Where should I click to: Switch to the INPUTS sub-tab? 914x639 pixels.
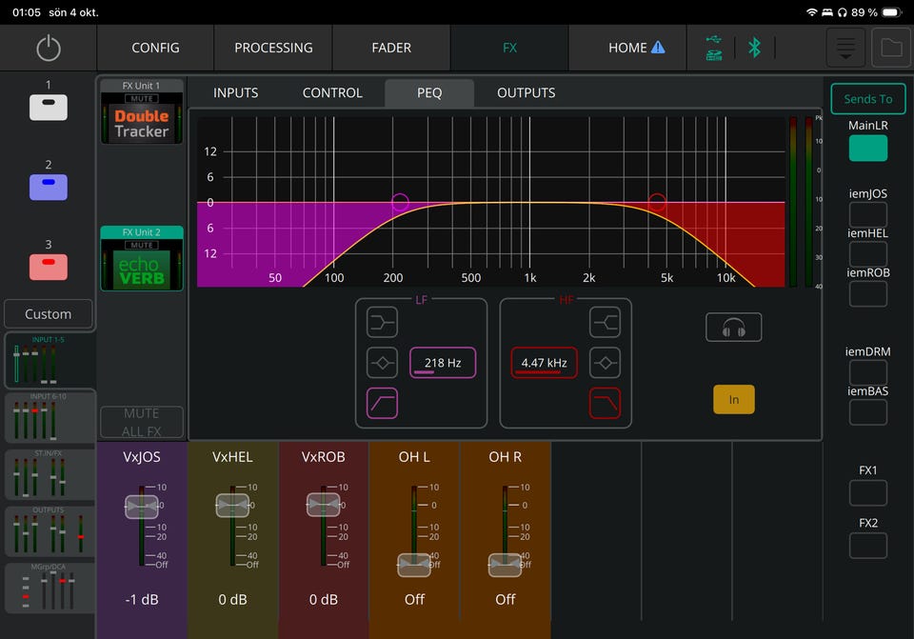[x=235, y=92]
